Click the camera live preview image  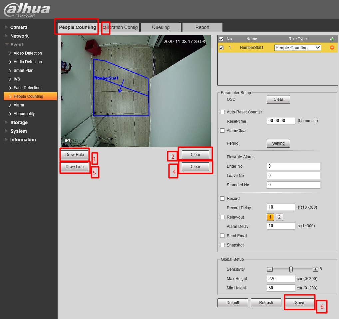(136, 91)
